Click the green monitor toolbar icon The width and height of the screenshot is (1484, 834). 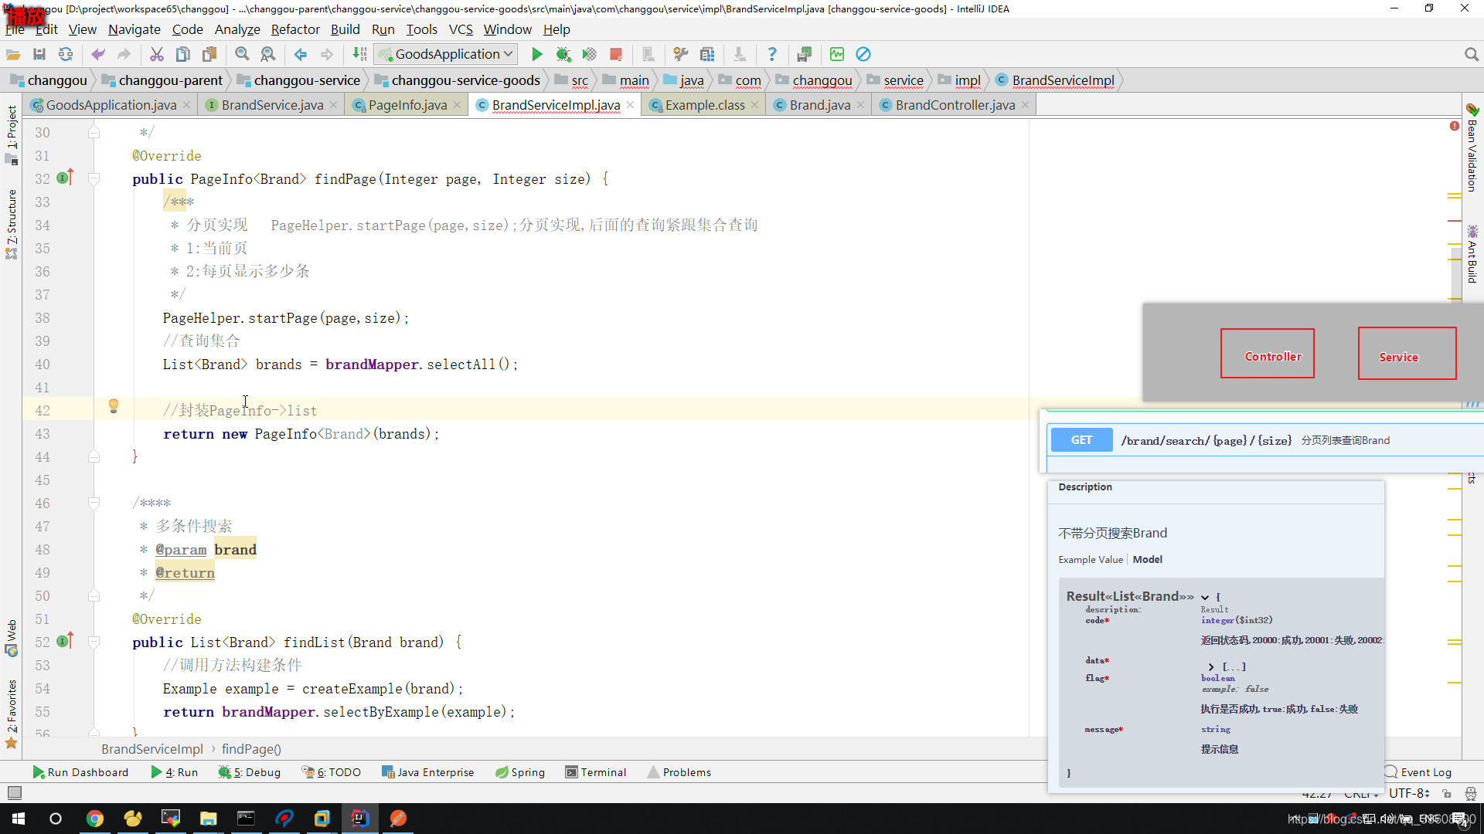point(837,54)
